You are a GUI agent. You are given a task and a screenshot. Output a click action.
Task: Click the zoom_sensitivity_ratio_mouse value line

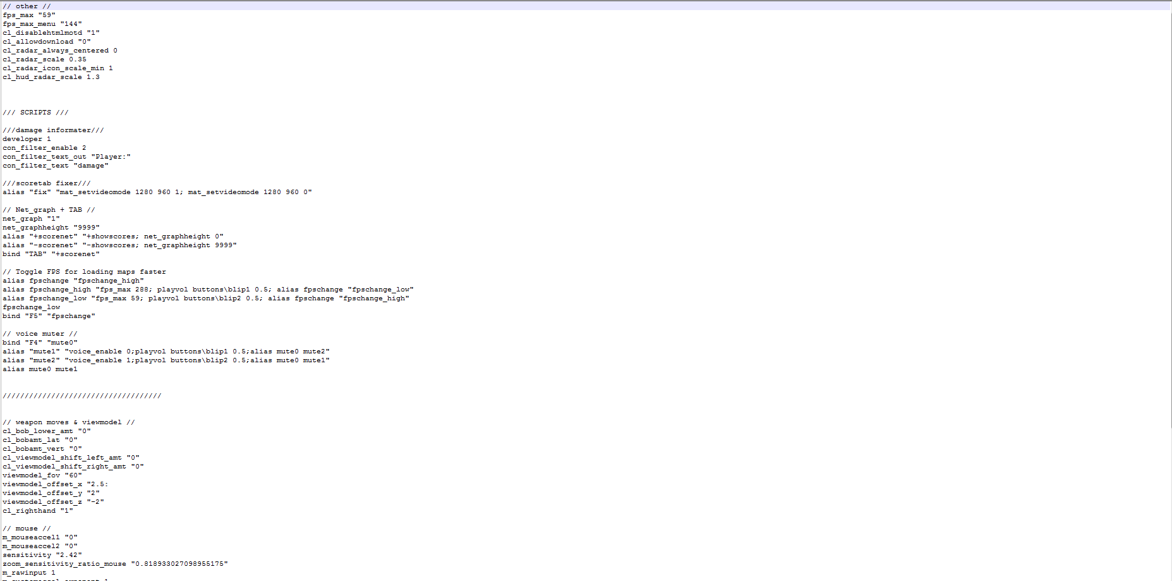(x=115, y=564)
